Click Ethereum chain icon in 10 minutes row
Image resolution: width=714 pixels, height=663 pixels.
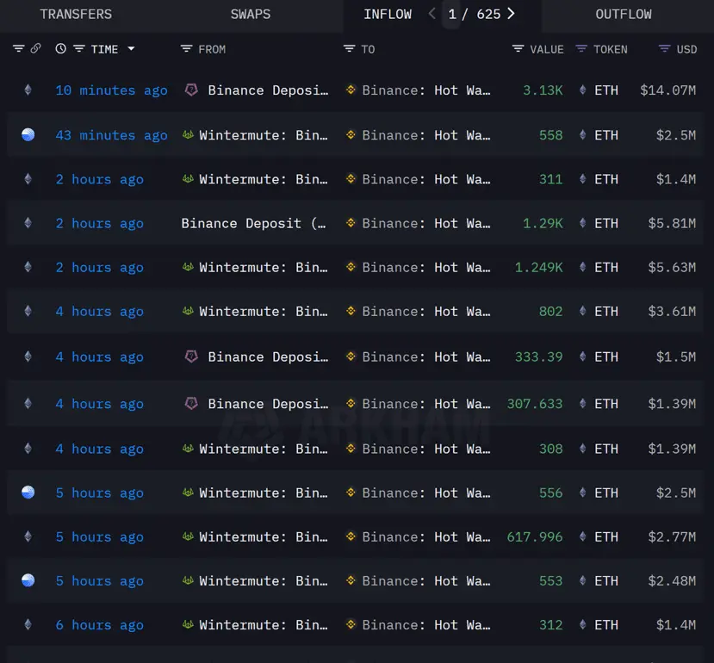tap(28, 90)
